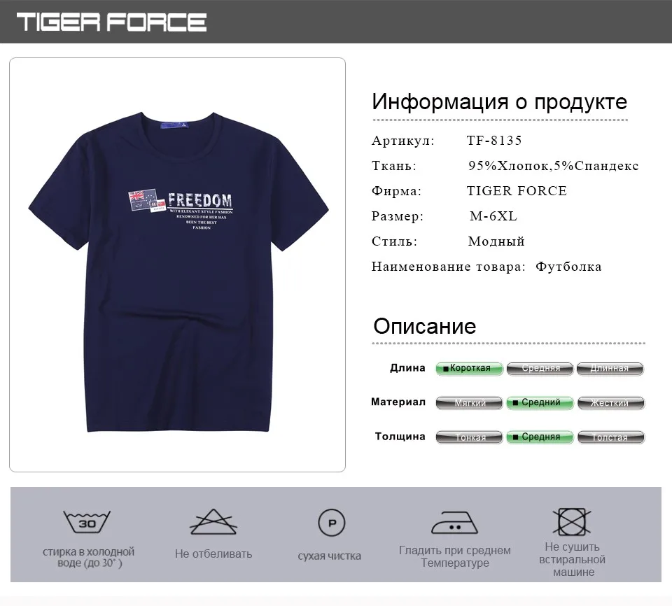This screenshot has height=606, width=672.
Task: Click the Фирма label
Action: coord(396,191)
